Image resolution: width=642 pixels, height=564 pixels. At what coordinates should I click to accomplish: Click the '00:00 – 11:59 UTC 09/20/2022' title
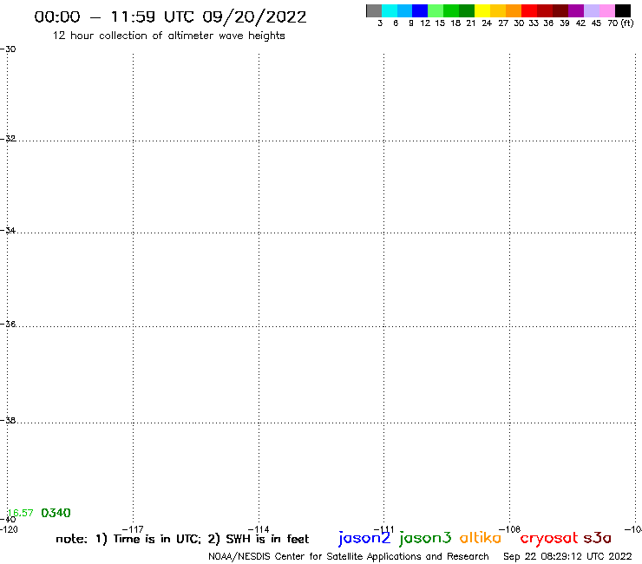(170, 17)
